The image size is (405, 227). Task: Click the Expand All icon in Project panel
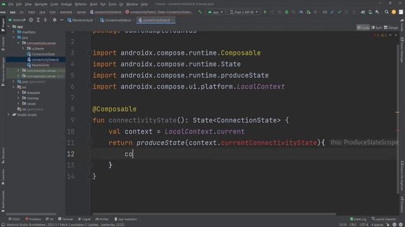point(38,20)
